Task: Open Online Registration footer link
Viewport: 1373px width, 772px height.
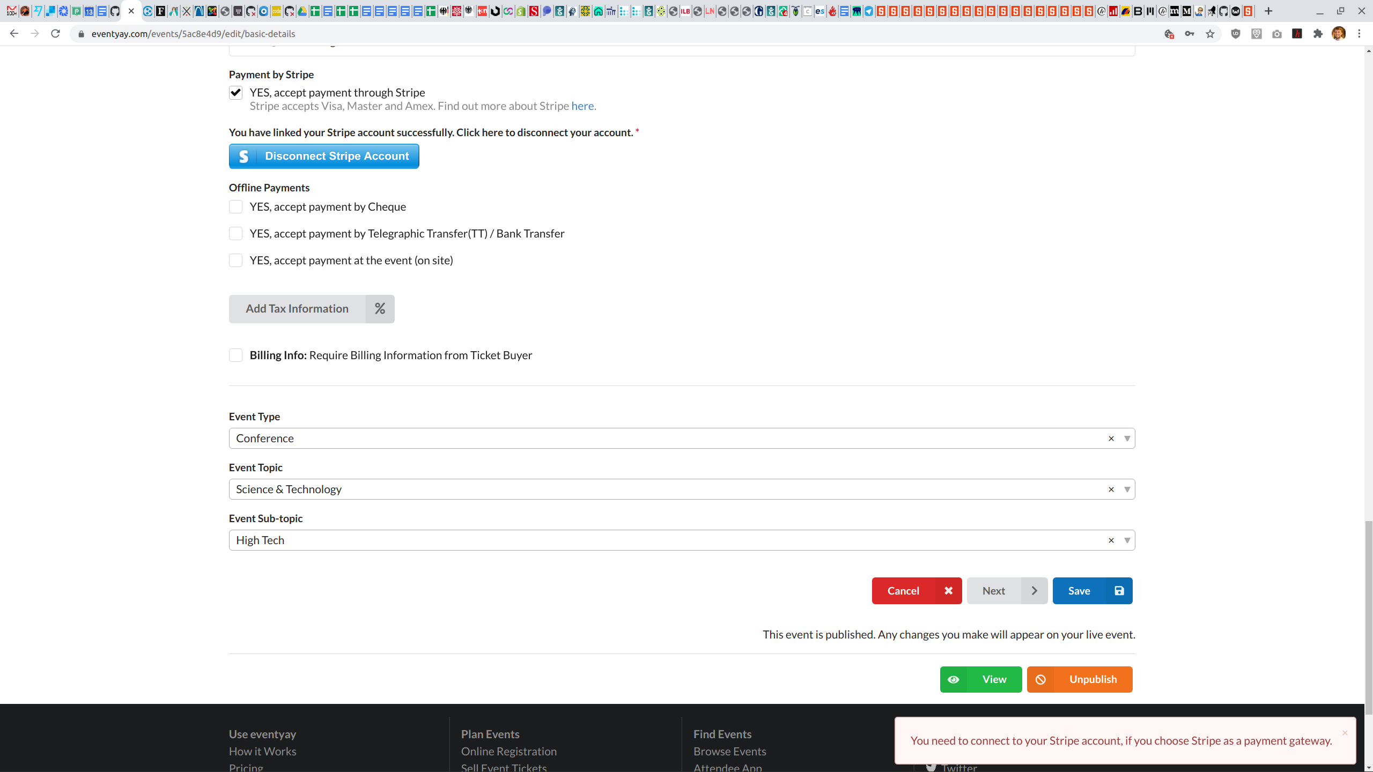Action: [x=509, y=752]
